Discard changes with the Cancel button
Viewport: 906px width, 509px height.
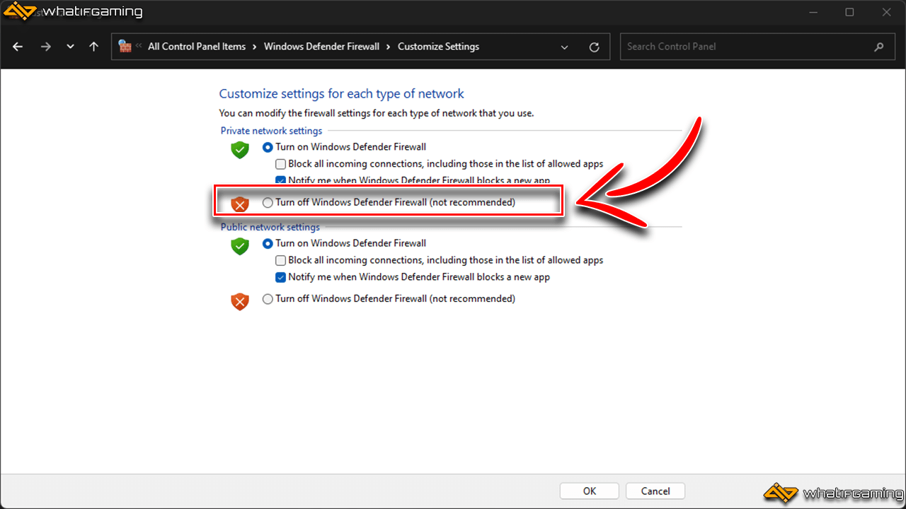655,491
